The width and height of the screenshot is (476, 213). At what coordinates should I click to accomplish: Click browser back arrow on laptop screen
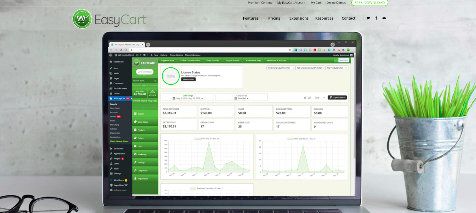[x=112, y=50]
